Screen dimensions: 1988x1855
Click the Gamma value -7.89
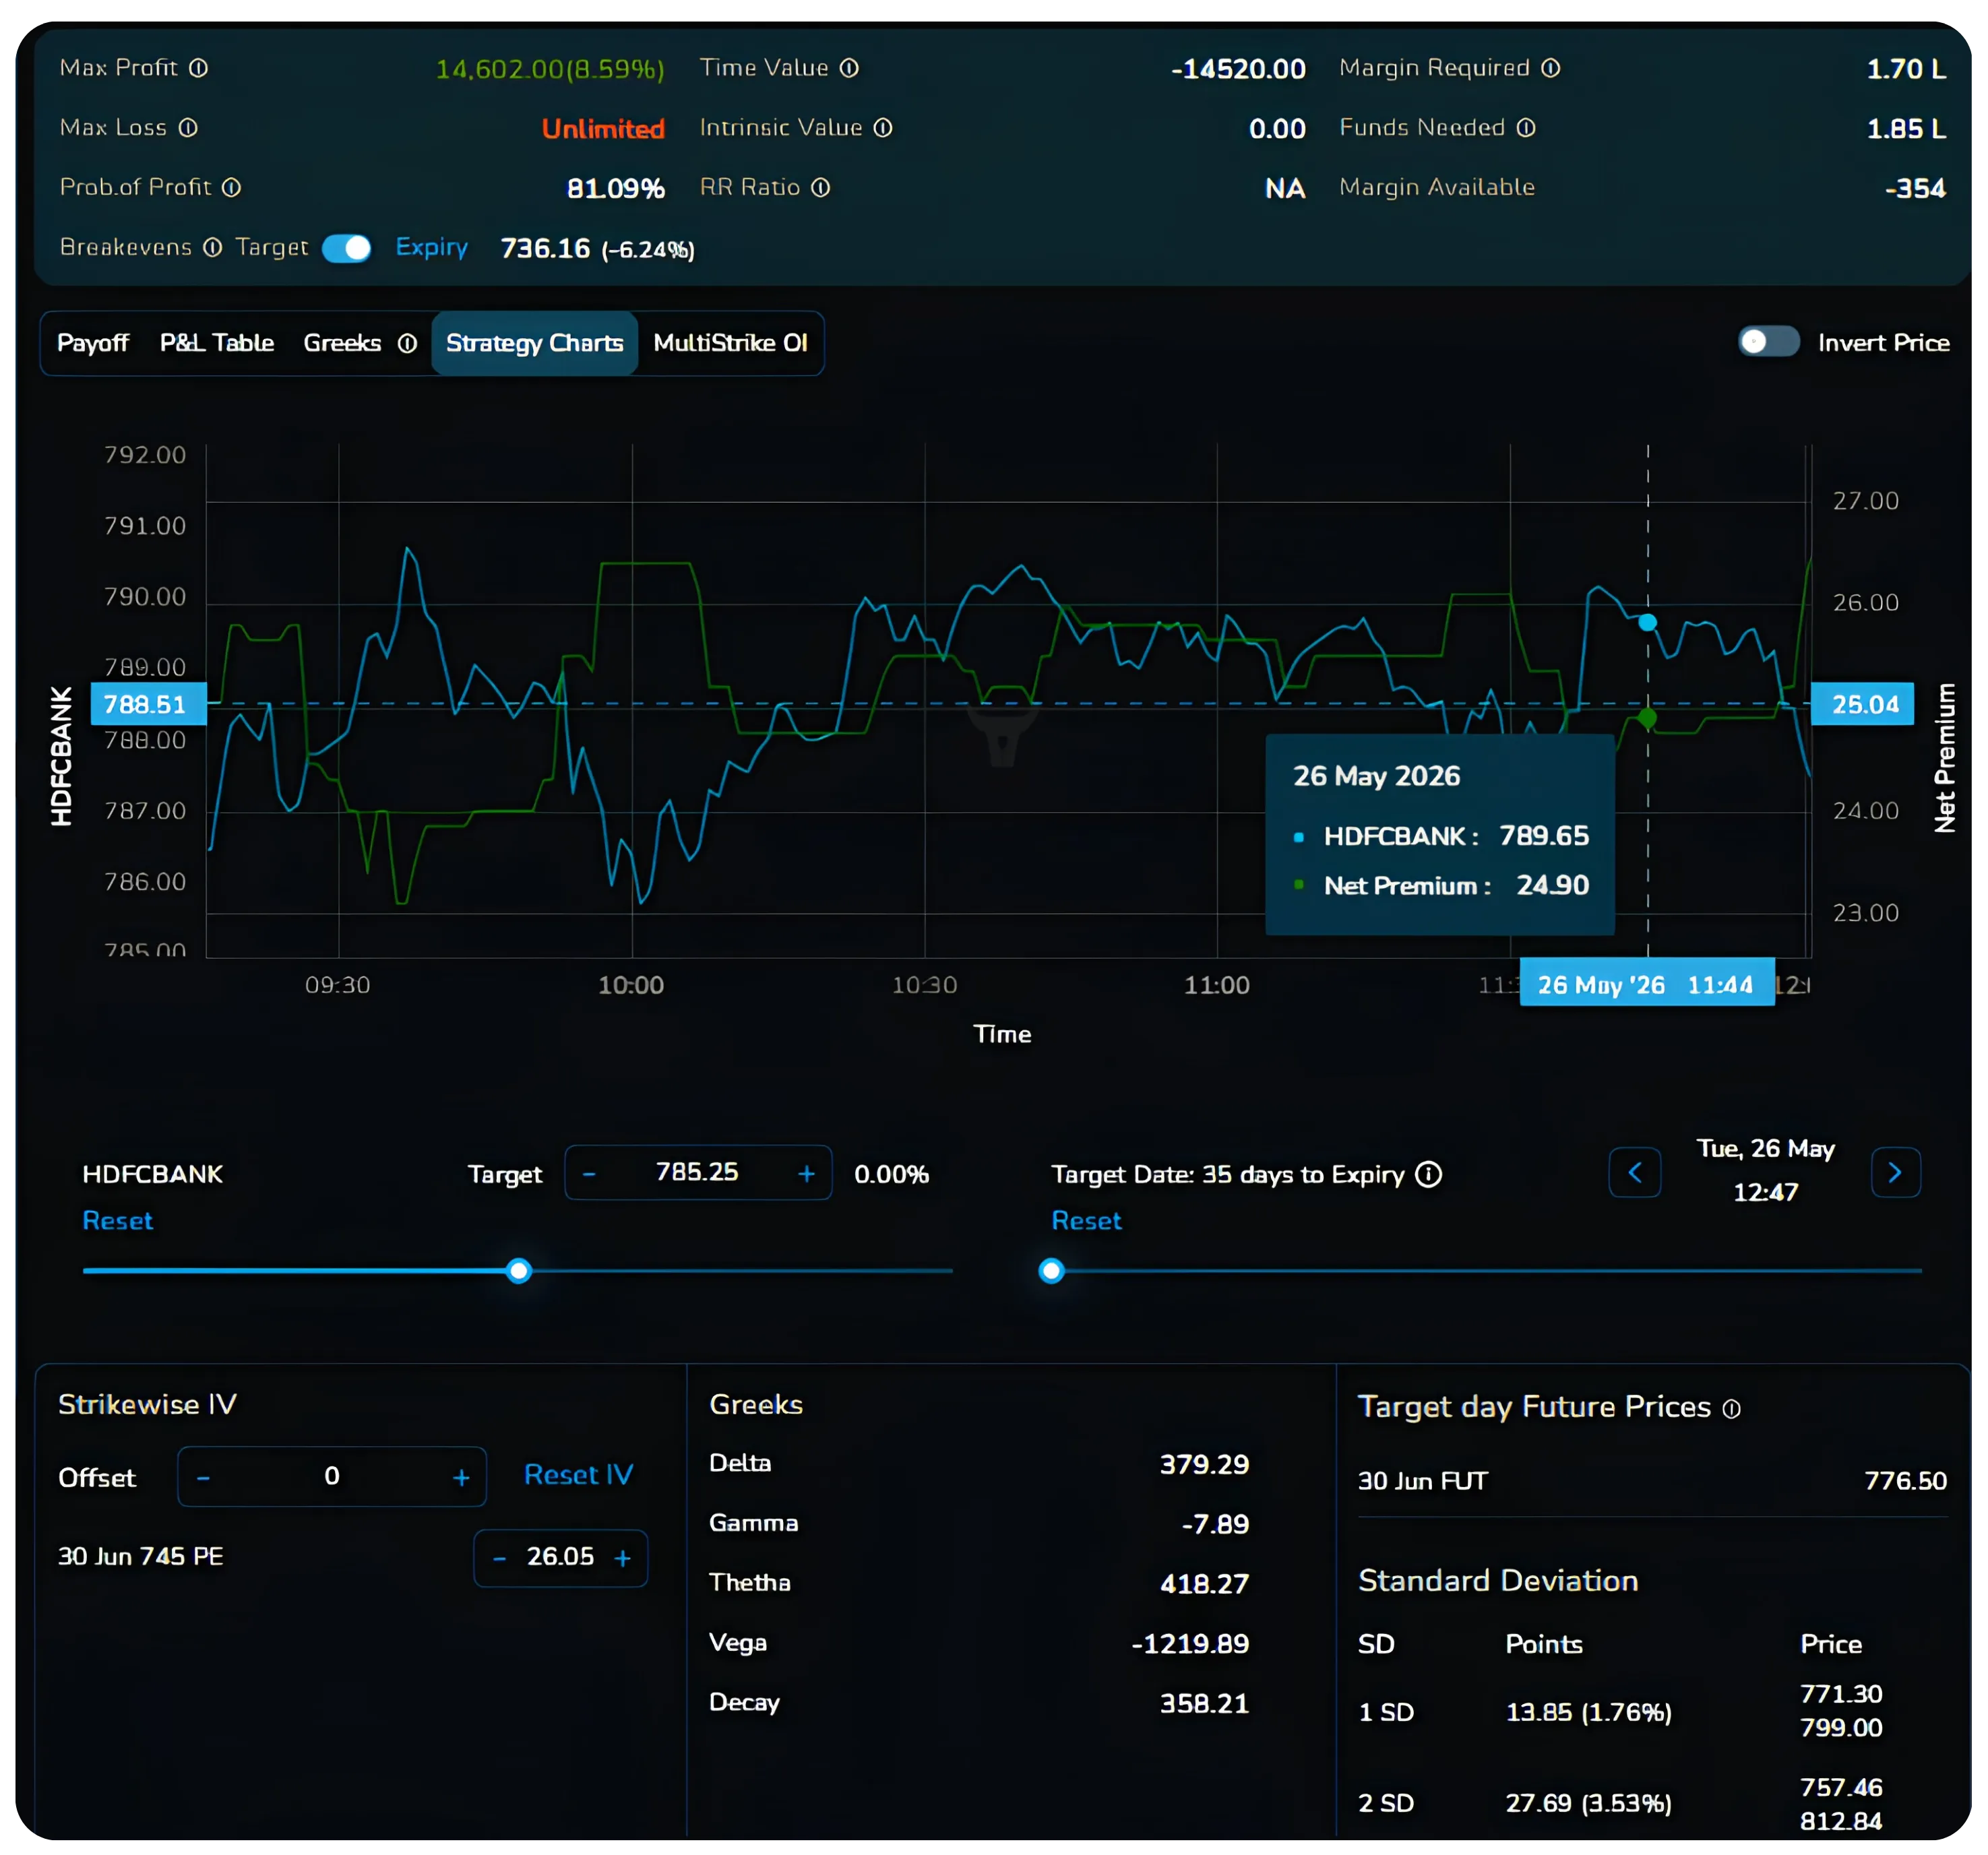tap(1215, 1525)
